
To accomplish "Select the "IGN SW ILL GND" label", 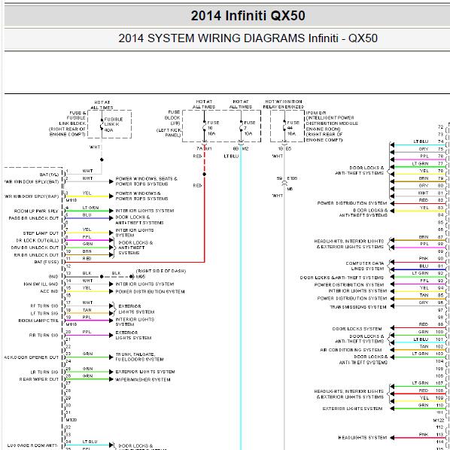I will pos(41,284).
